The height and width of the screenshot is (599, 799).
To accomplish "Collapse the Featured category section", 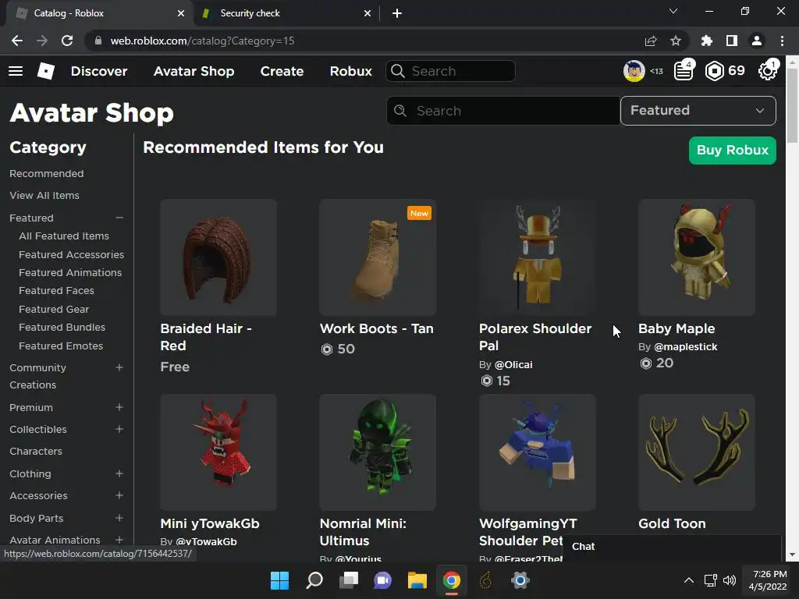I will [119, 218].
